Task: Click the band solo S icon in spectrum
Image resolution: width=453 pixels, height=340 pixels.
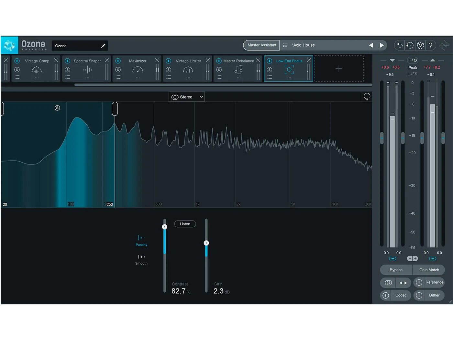Action: (x=57, y=108)
